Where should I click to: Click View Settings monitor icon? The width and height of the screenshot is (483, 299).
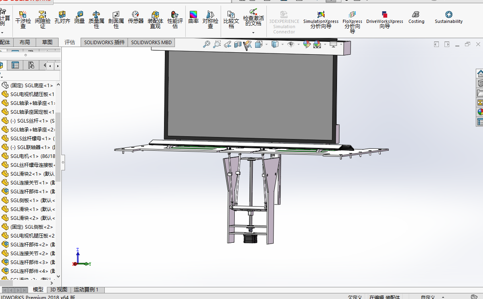pyautogui.click(x=333, y=44)
